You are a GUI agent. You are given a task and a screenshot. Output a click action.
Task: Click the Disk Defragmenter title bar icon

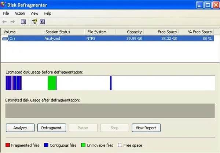click(3, 5)
